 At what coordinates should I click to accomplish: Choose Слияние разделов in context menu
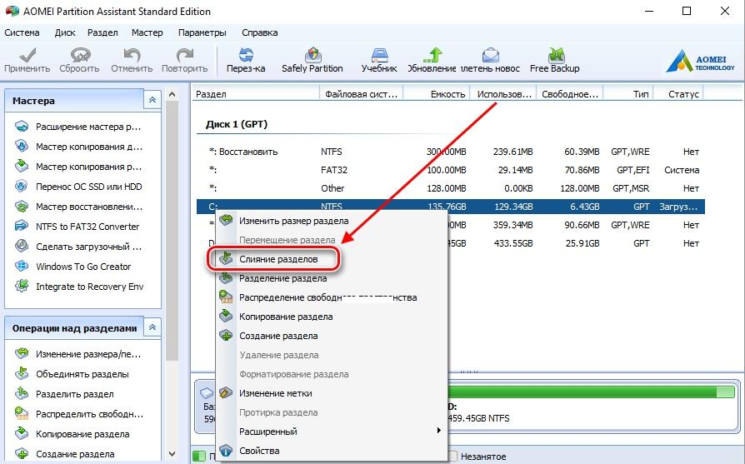click(x=332, y=259)
